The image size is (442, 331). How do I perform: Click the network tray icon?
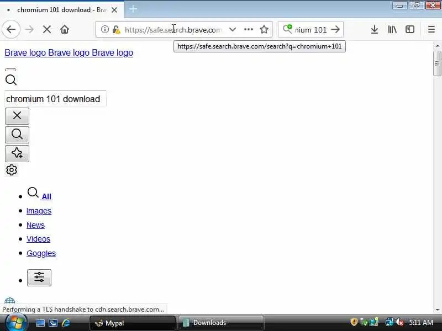click(x=390, y=322)
